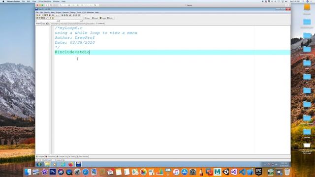Image resolution: width=315 pixels, height=177 pixels.
Task: Click the 'using a while loop' comment line
Action: point(96,33)
